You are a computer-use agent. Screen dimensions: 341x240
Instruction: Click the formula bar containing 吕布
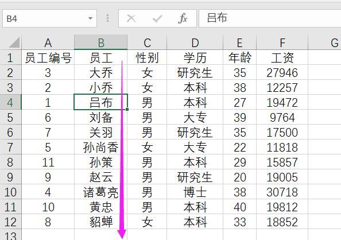(x=270, y=18)
